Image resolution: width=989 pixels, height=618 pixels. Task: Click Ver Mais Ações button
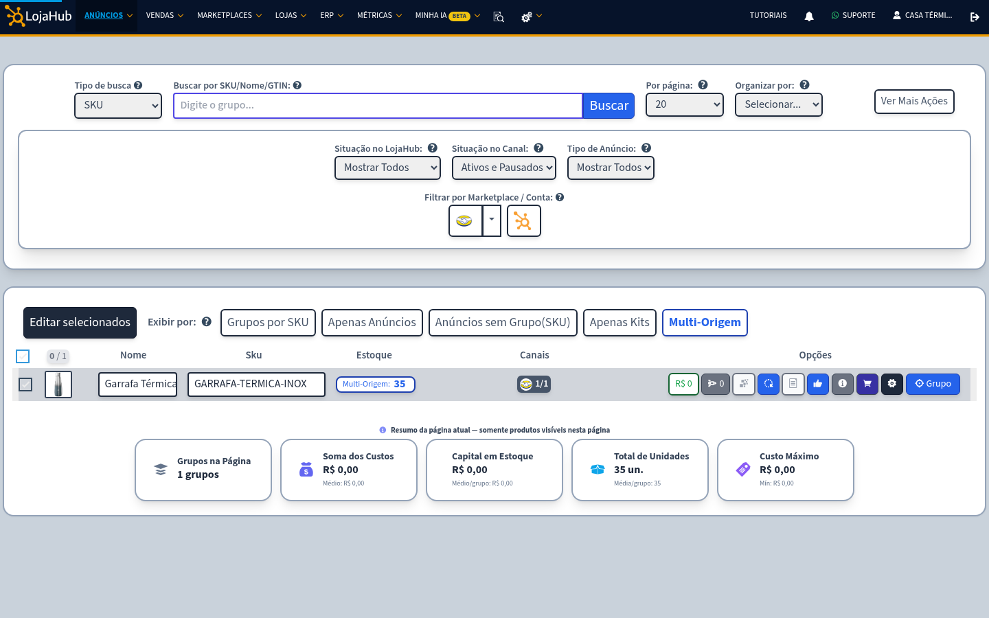coord(914,102)
